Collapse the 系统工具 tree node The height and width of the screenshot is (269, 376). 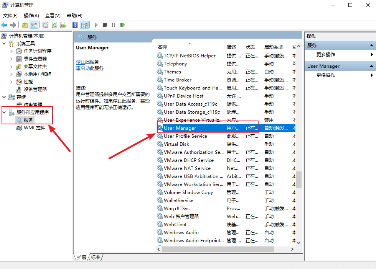(4, 44)
